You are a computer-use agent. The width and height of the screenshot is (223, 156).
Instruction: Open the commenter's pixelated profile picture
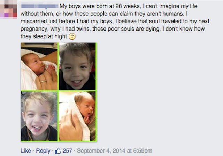click(x=8, y=9)
